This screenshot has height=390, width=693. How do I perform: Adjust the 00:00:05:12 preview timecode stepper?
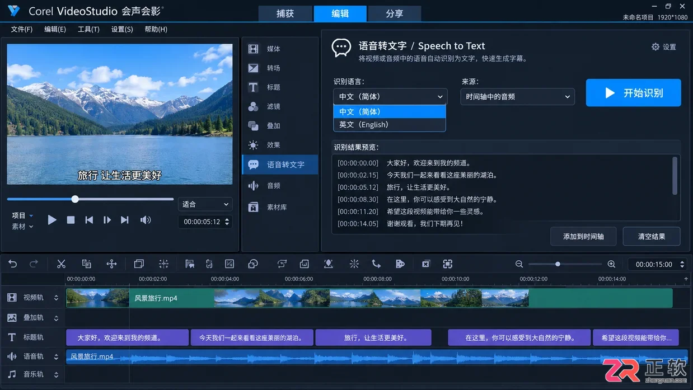pyautogui.click(x=227, y=222)
